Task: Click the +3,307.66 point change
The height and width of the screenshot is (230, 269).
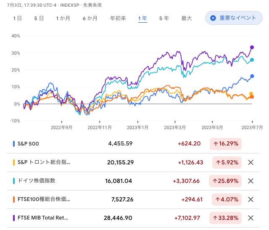Action: click(x=186, y=181)
